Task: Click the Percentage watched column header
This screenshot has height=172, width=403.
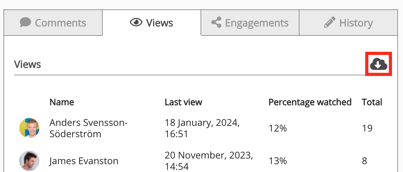Action: [x=310, y=102]
